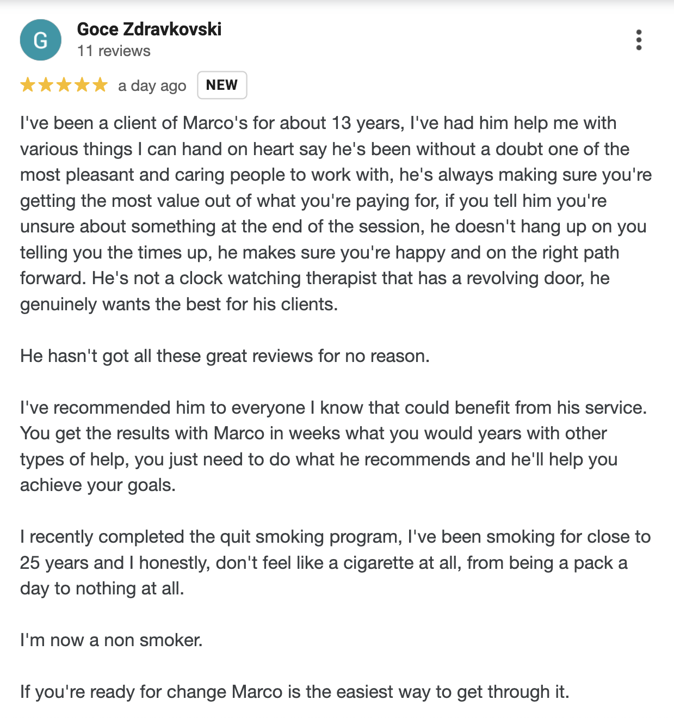Click the NEW badge beside the date
674x718 pixels.
click(x=222, y=85)
